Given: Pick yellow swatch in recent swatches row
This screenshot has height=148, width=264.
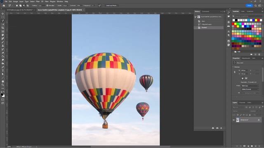Looking at the screenshot, I should pos(256,20).
